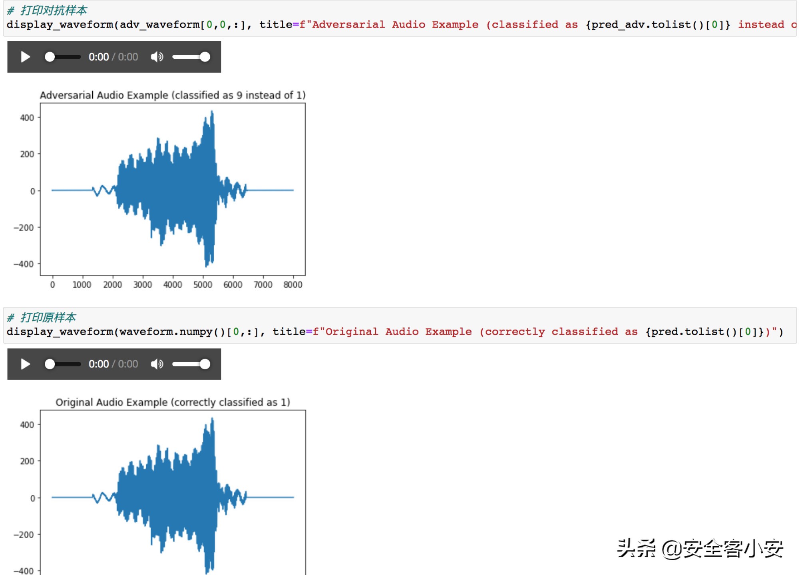Click the adversarial display_waveform code cell

(400, 19)
